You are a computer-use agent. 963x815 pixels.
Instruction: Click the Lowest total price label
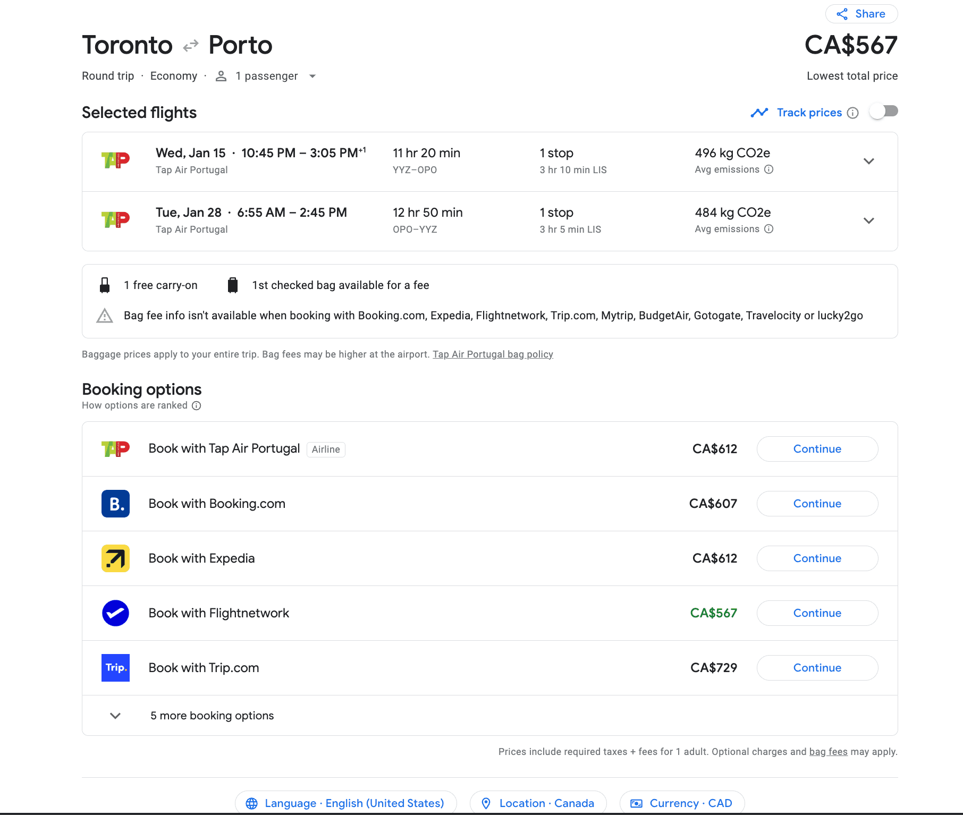point(852,76)
